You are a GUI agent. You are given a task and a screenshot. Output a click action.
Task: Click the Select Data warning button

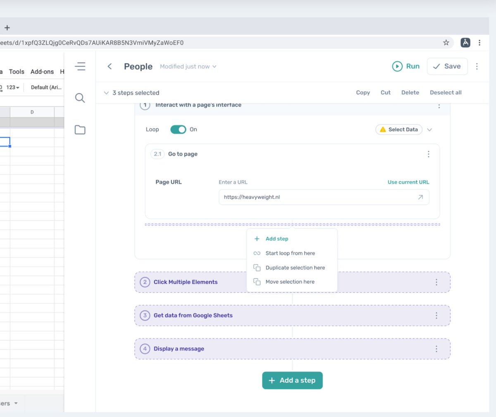tap(399, 129)
